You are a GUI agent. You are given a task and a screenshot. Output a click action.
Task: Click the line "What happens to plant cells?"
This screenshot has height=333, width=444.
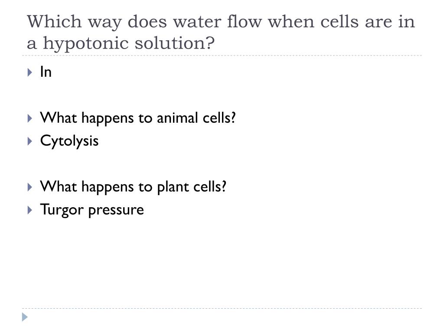point(134,186)
